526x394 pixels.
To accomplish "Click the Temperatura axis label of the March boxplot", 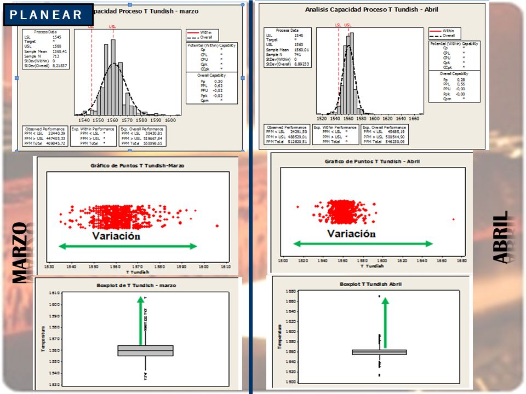I will [x=43, y=339].
